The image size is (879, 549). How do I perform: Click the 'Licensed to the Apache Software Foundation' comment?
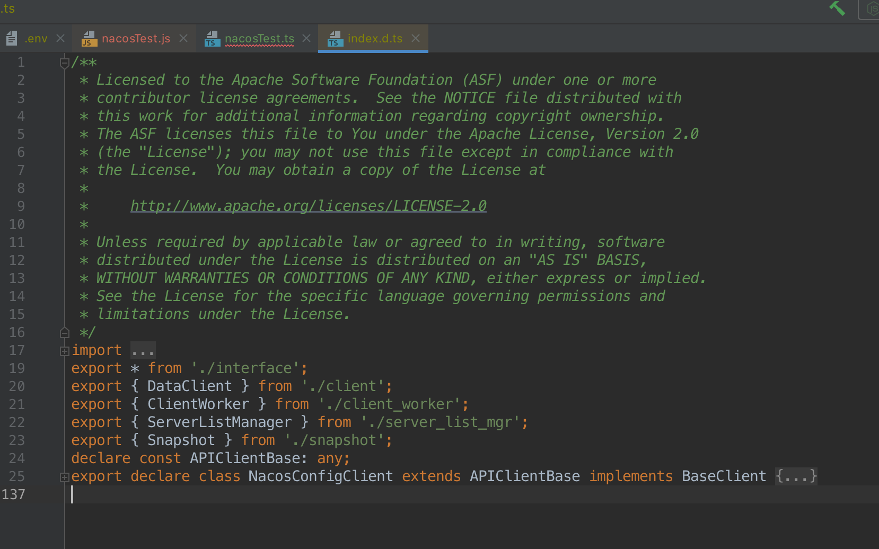coord(275,80)
